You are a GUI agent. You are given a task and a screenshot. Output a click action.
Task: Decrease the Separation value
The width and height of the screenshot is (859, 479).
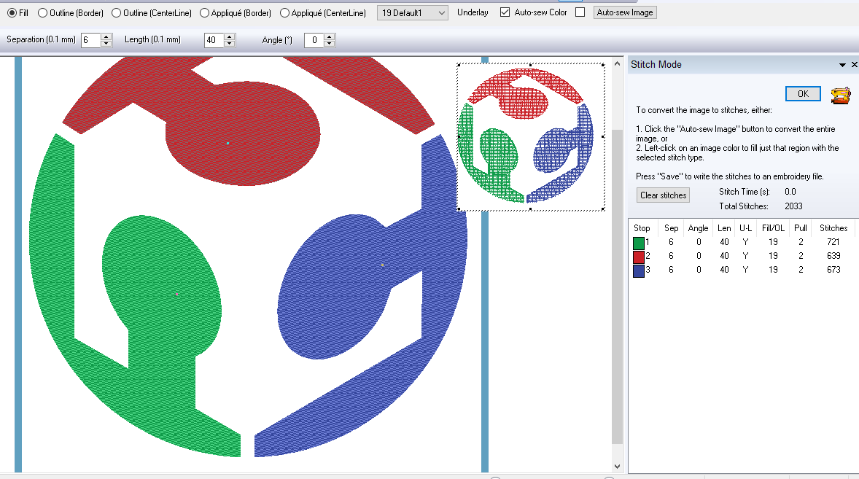point(106,43)
